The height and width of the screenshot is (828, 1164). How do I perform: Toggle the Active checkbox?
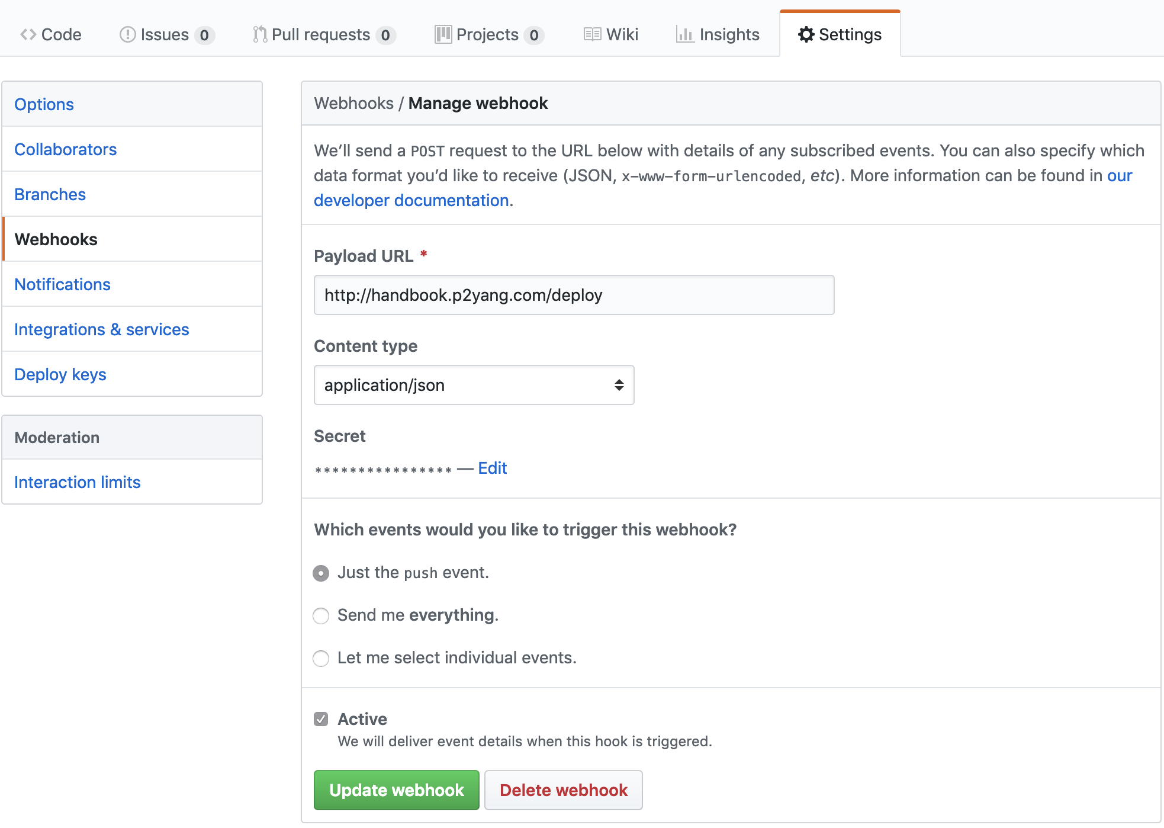click(x=321, y=719)
